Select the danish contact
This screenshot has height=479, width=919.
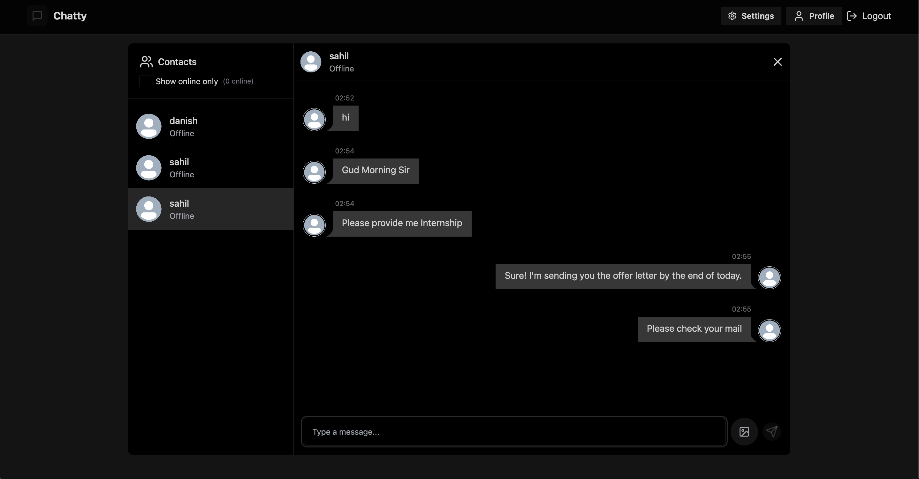pos(210,127)
